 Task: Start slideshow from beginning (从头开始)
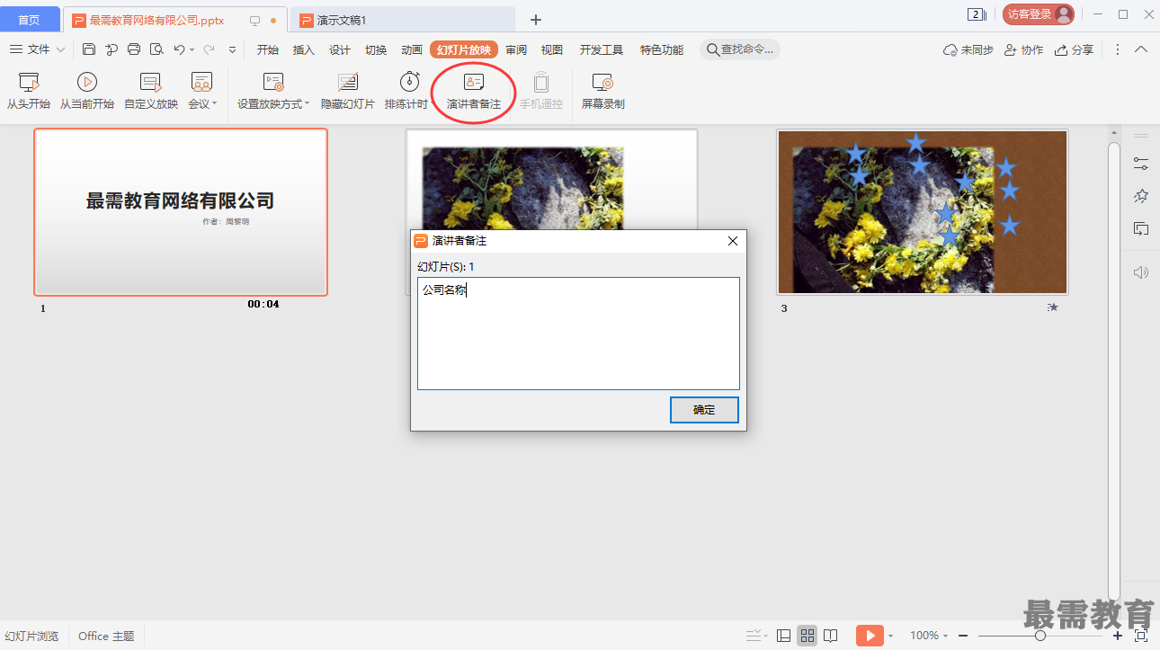click(x=29, y=92)
